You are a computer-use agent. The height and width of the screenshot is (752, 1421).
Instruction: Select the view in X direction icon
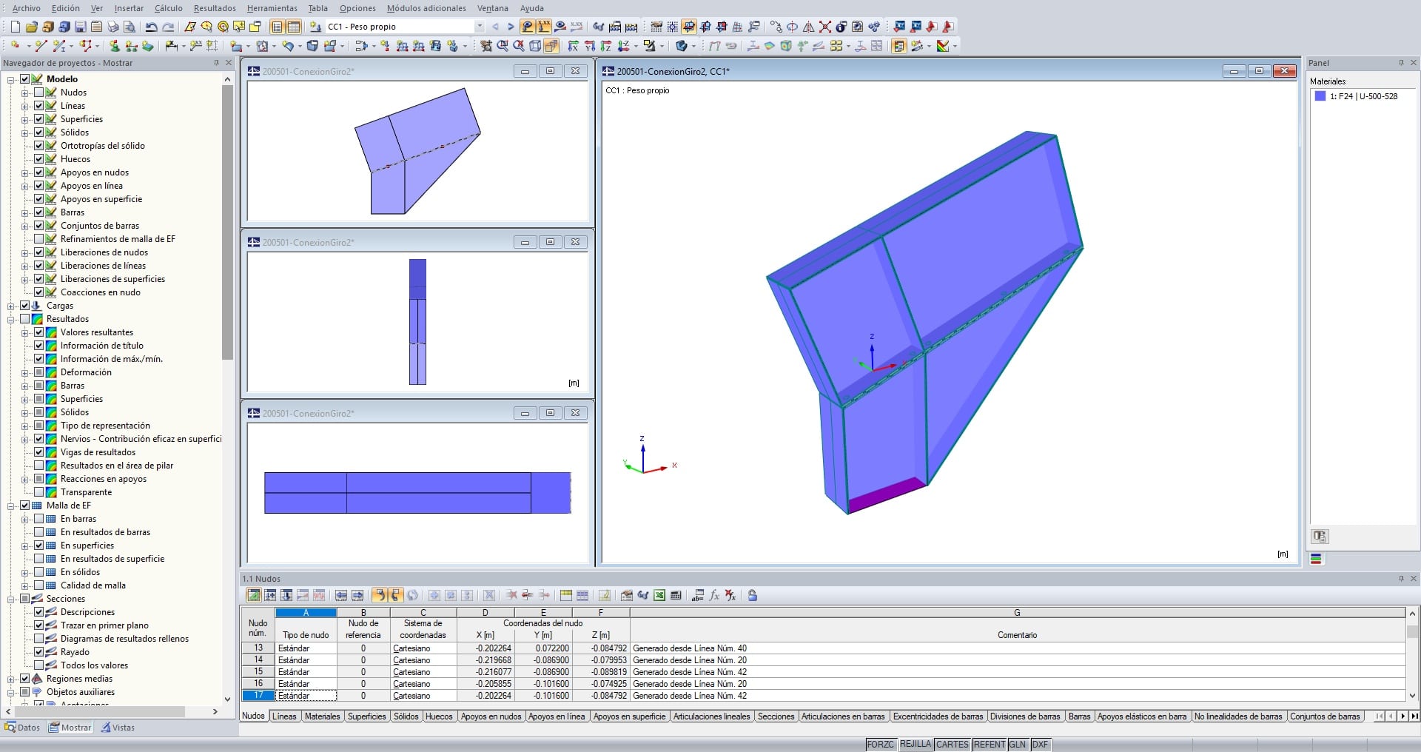tap(572, 46)
